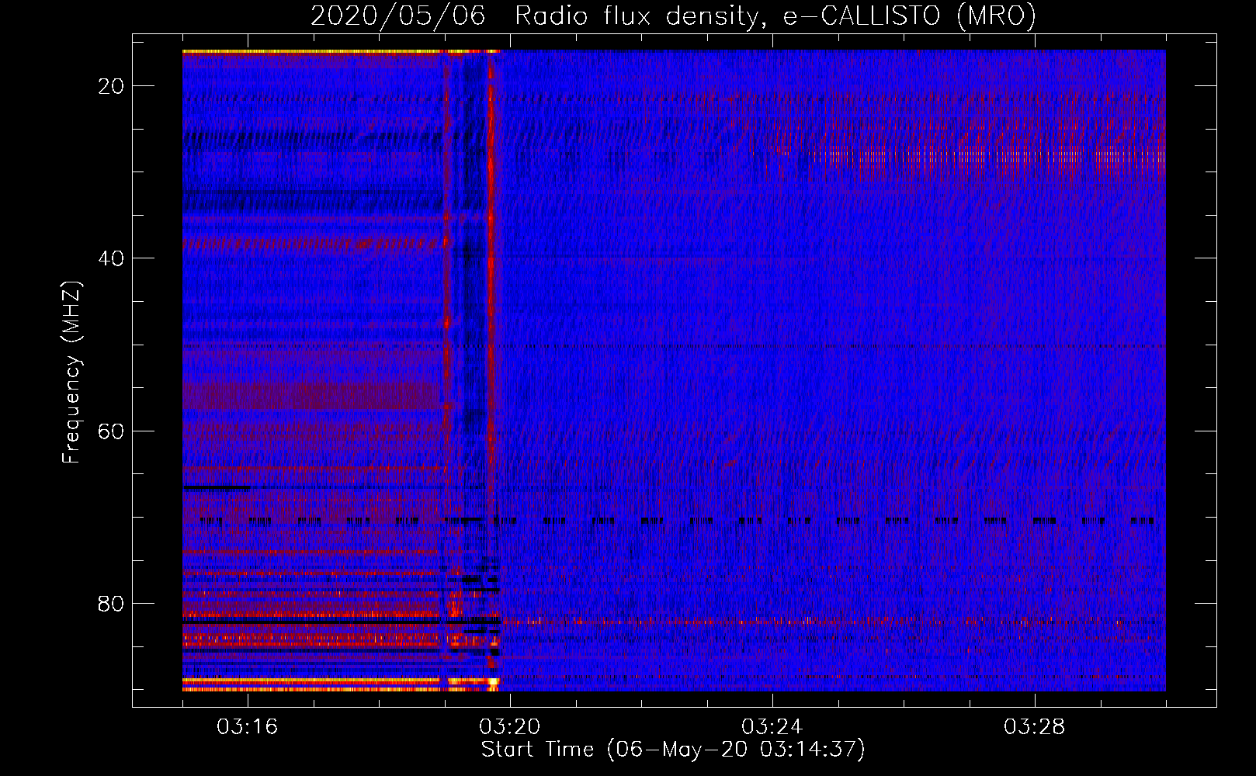
Task: Click the "20" frequency tick label
Action: [x=111, y=86]
